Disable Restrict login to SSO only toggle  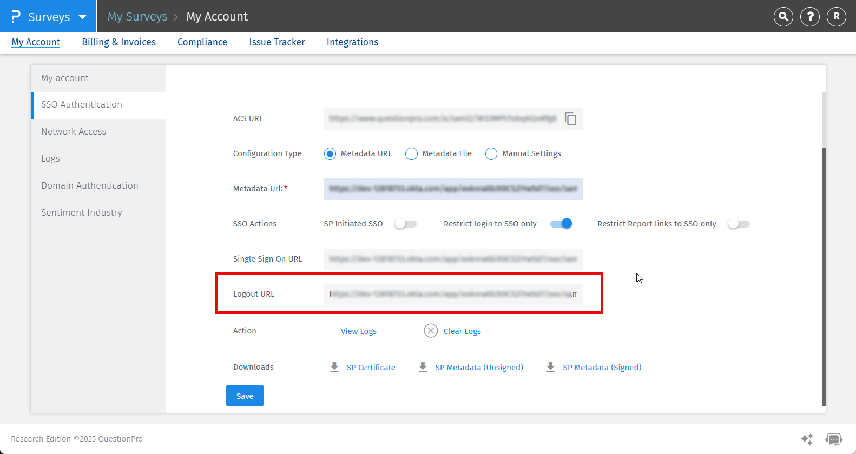(x=561, y=224)
